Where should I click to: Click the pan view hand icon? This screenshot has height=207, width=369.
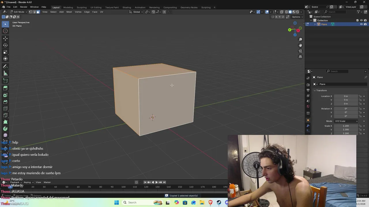tap(300, 45)
